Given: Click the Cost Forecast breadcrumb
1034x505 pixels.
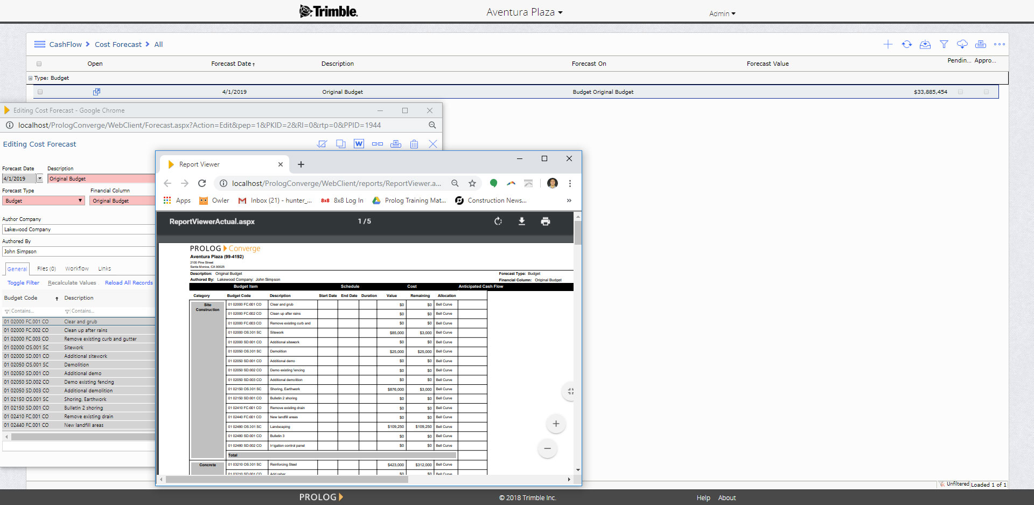Looking at the screenshot, I should [118, 44].
